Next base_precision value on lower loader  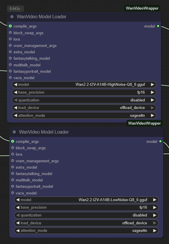155,207
